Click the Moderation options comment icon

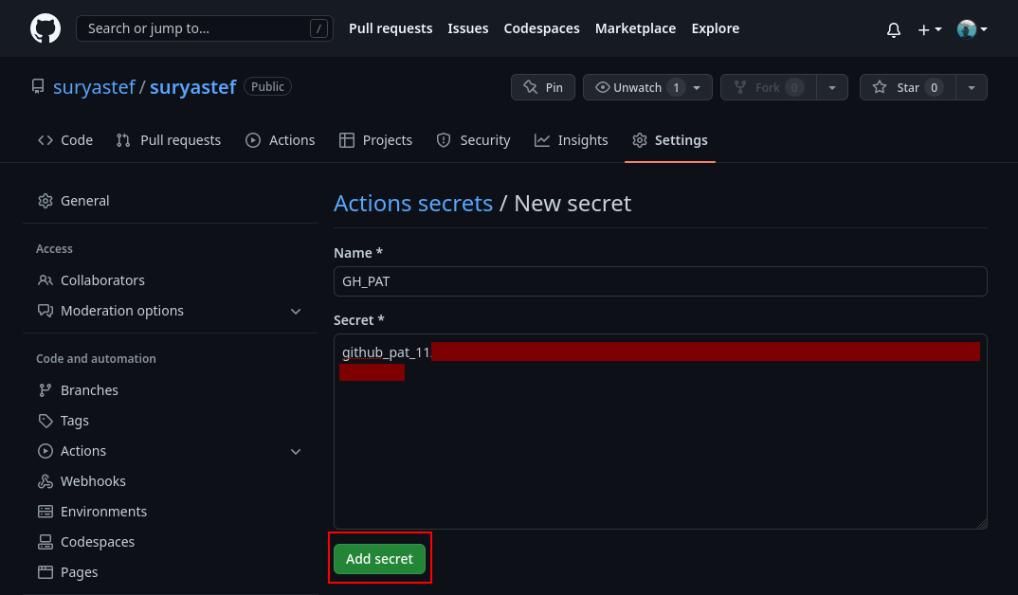[x=45, y=311]
